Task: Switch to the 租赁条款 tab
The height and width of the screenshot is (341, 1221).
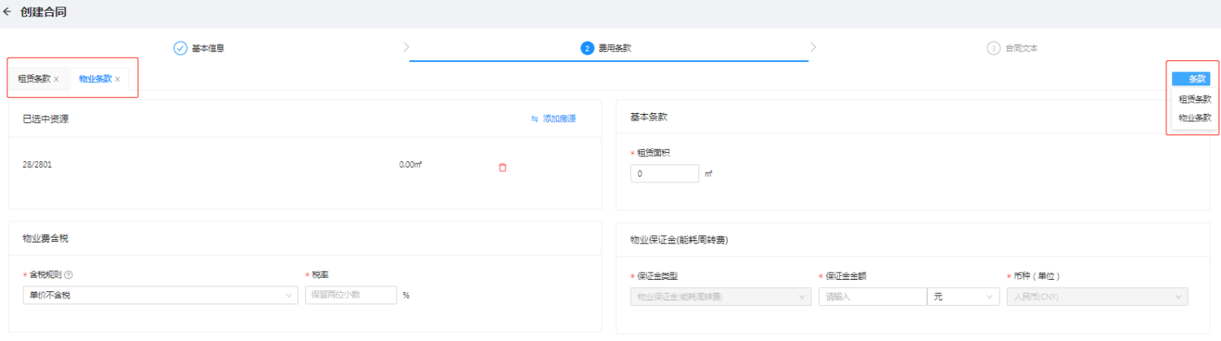Action: coord(34,79)
